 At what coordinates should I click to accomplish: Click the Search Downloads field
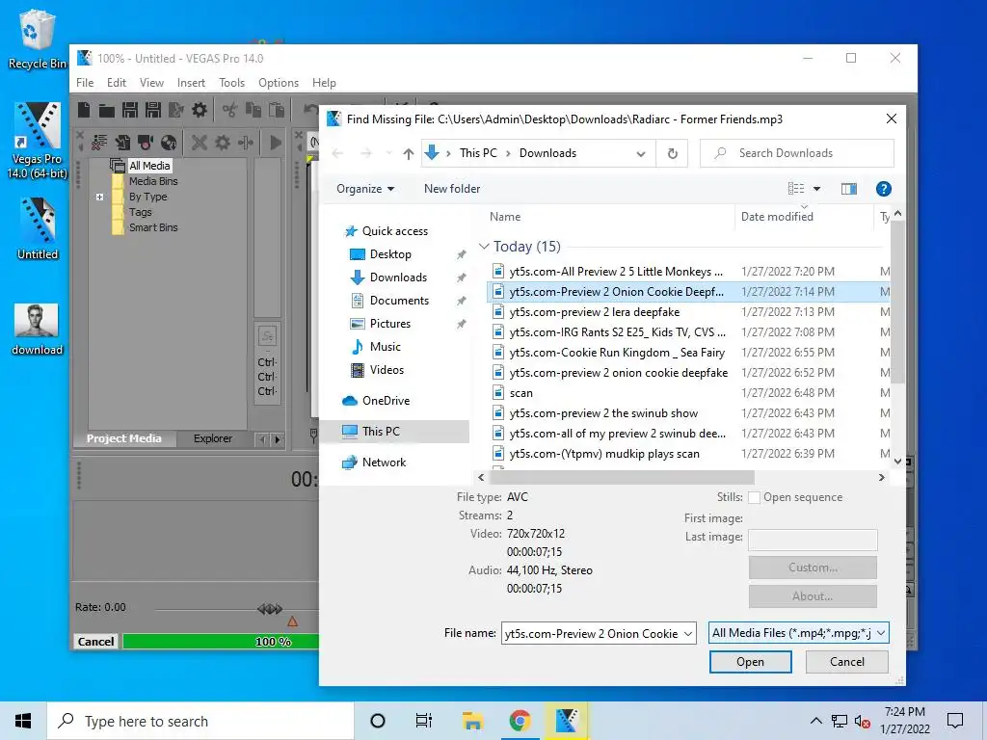(797, 153)
